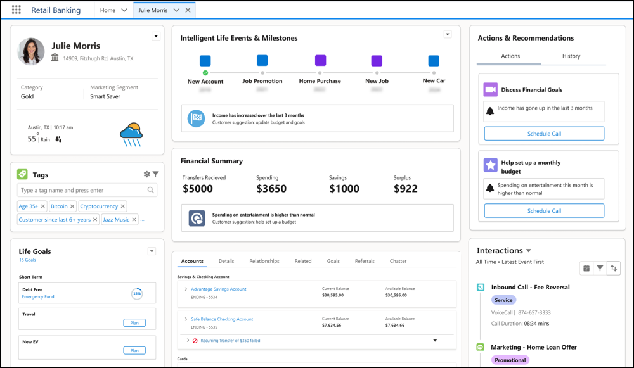
Task: Select the New Car milestone square
Action: [x=434, y=61]
